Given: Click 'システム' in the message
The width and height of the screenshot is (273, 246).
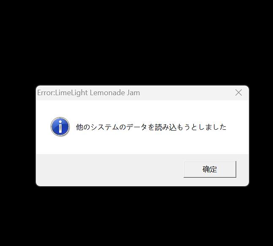Looking at the screenshot, I should (x=105, y=127).
